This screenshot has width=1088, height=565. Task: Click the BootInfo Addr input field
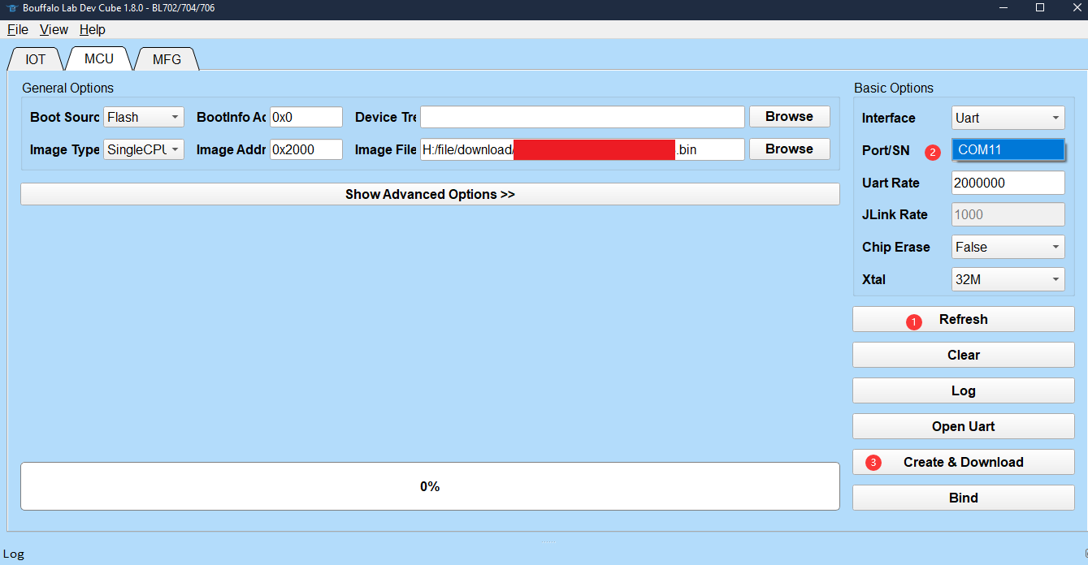pyautogui.click(x=306, y=117)
